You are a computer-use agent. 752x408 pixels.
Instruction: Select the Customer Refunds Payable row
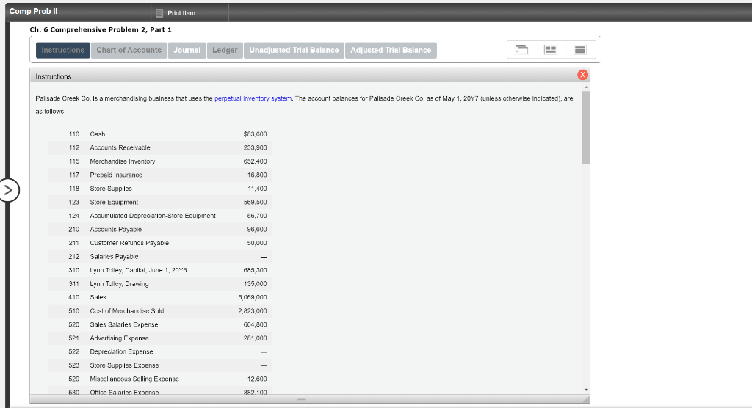[160, 243]
